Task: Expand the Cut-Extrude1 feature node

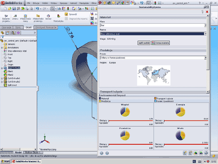Action: [x=2, y=78]
